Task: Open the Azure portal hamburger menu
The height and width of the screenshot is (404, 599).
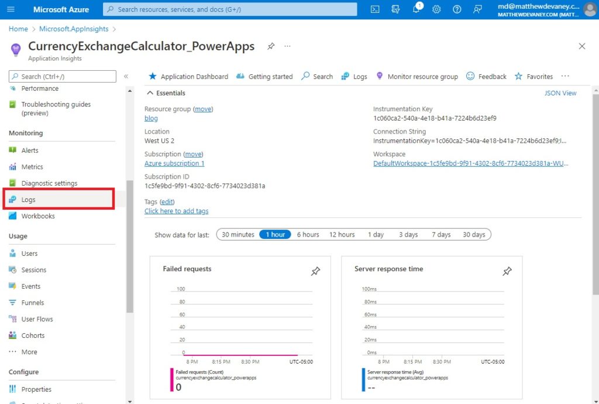Action: point(11,9)
